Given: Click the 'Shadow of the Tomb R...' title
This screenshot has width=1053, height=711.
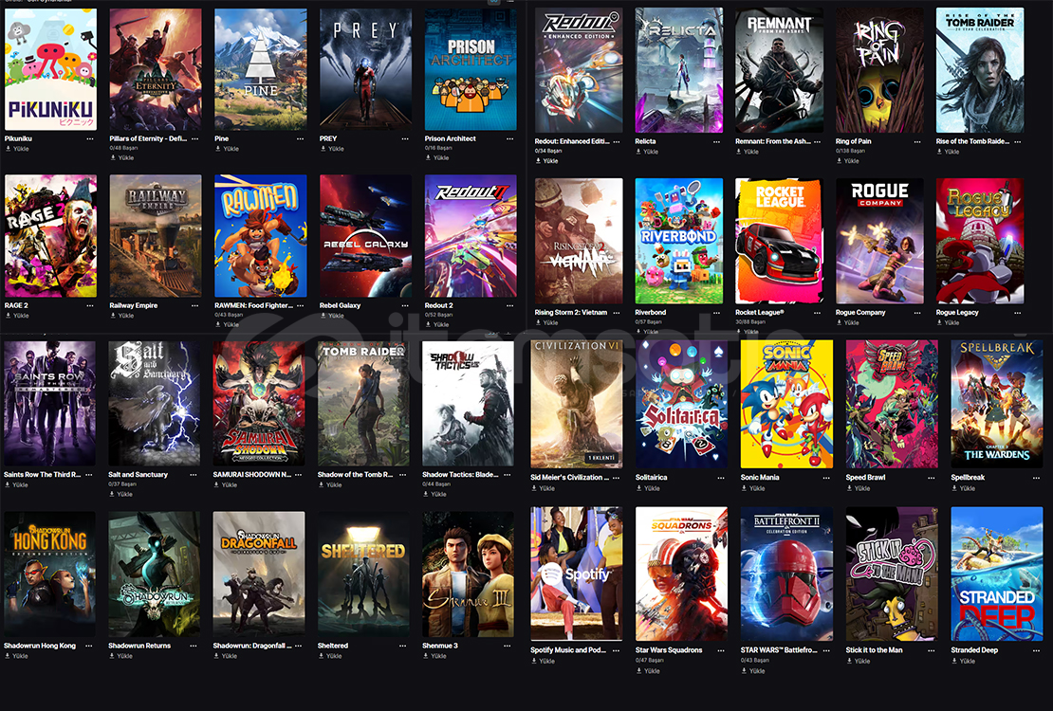Looking at the screenshot, I should coord(355,475).
